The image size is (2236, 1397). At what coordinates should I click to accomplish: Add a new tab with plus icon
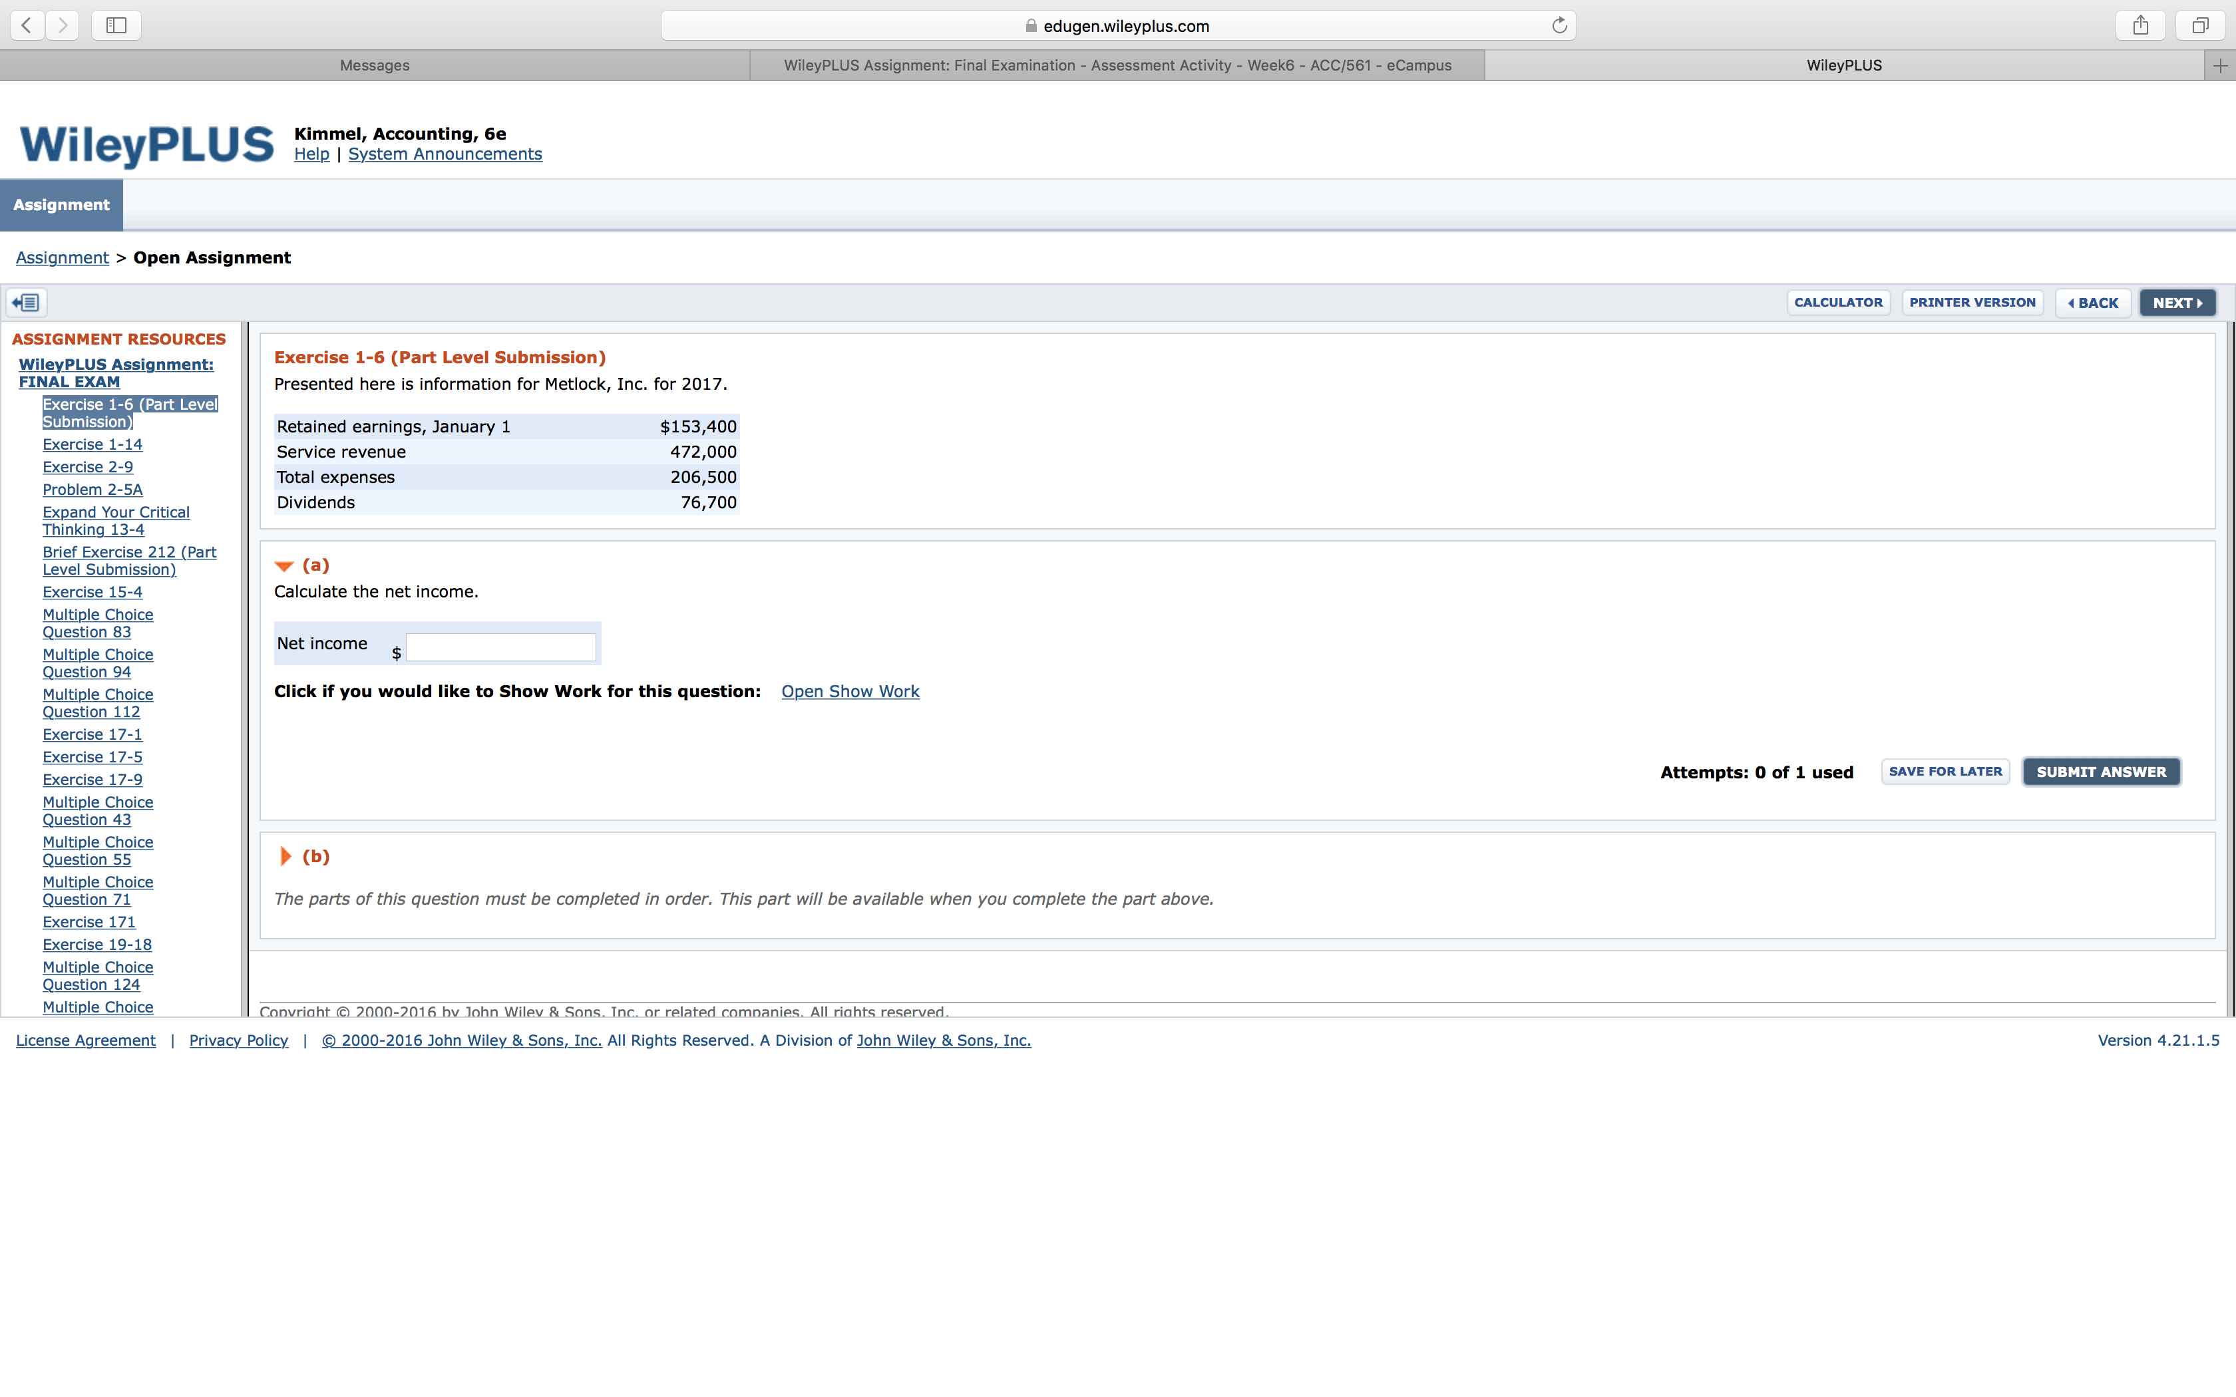pos(2220,66)
